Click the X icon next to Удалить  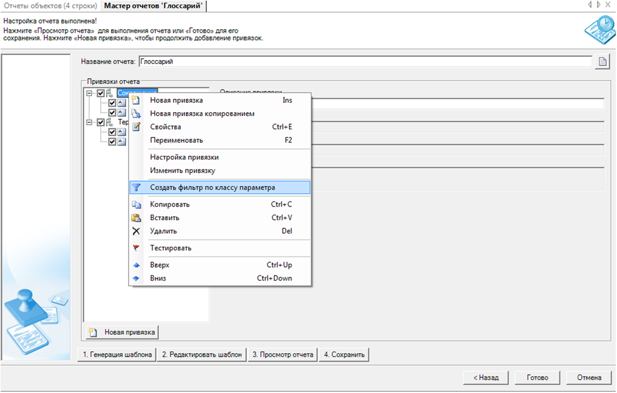click(137, 231)
